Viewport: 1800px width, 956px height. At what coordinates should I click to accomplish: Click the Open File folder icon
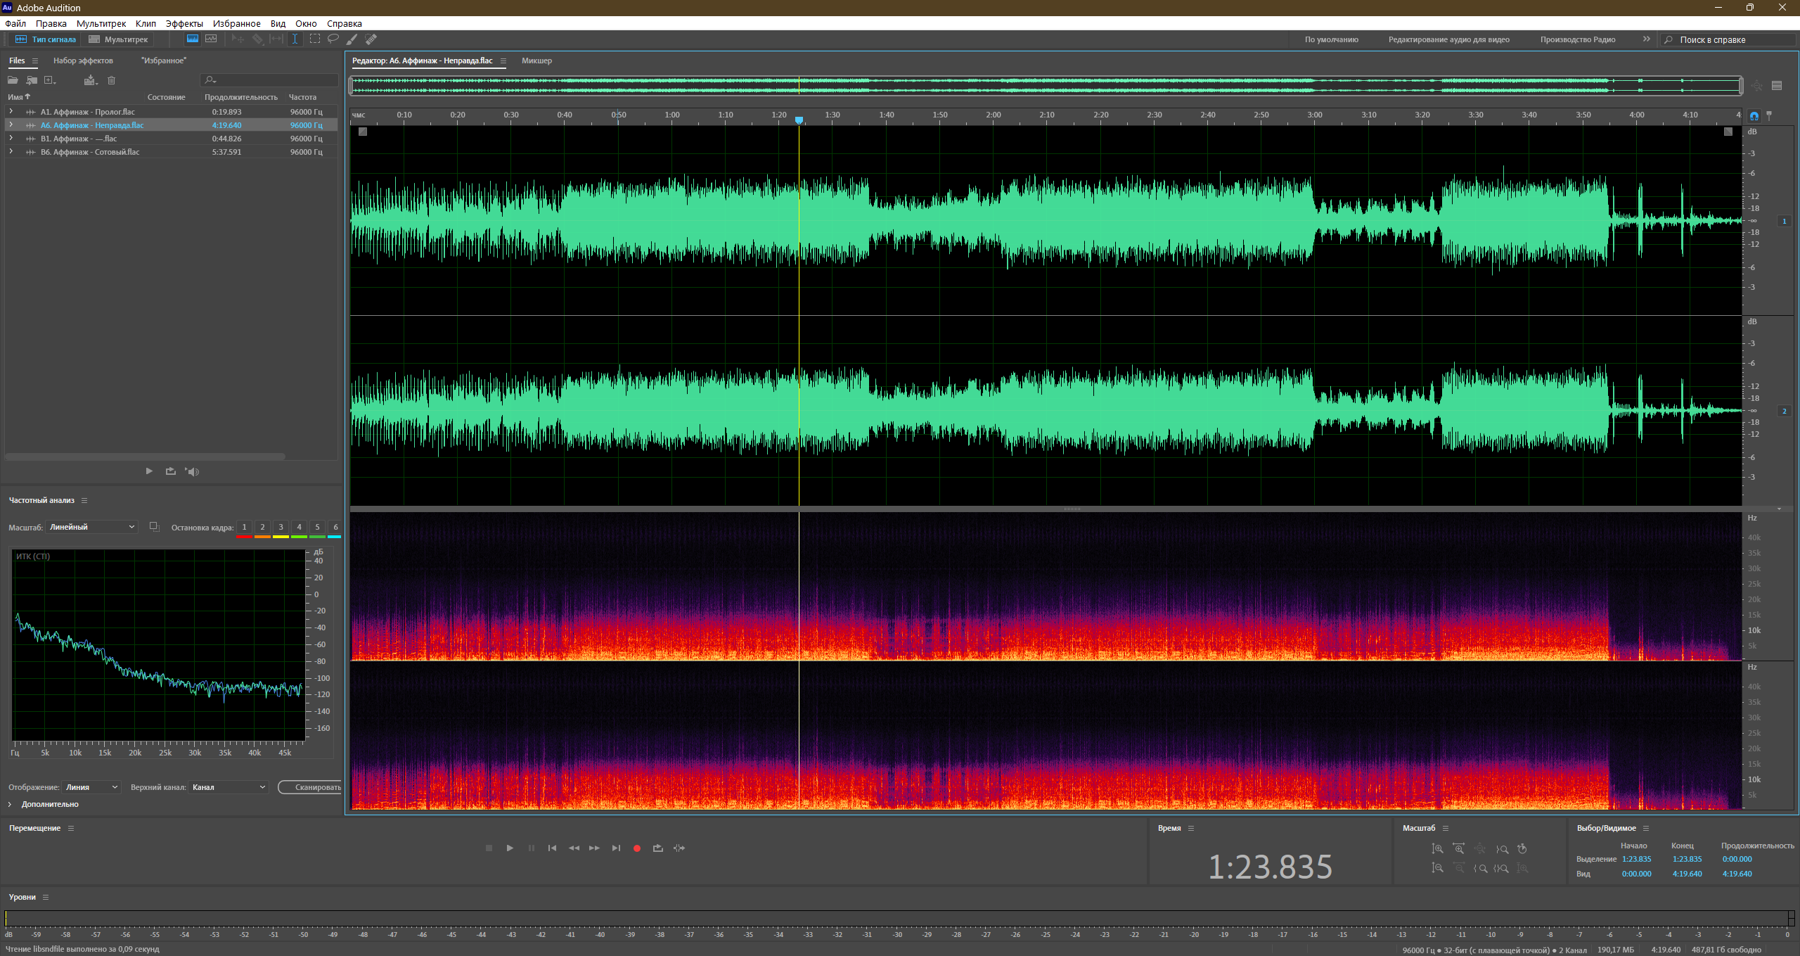pos(13,80)
